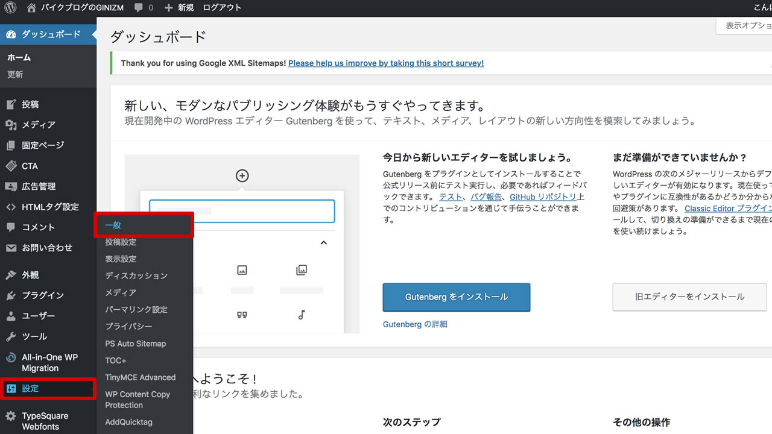
Task: Click the plus icon for 新規
Action: pyautogui.click(x=169, y=8)
